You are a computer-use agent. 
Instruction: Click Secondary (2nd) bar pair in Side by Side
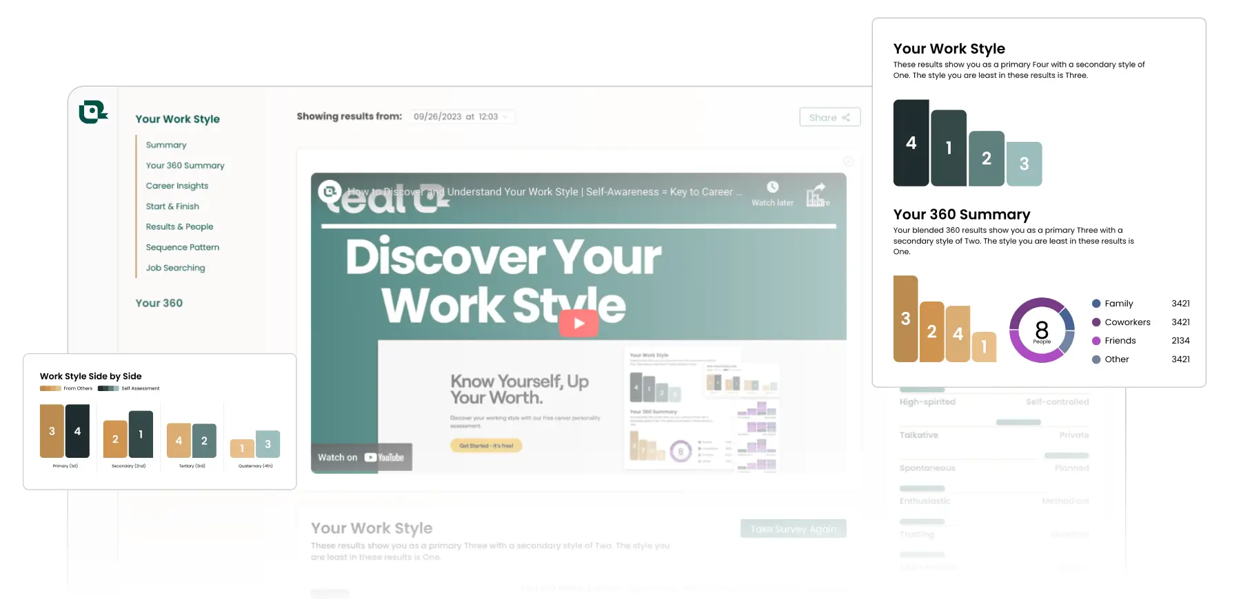tap(128, 434)
